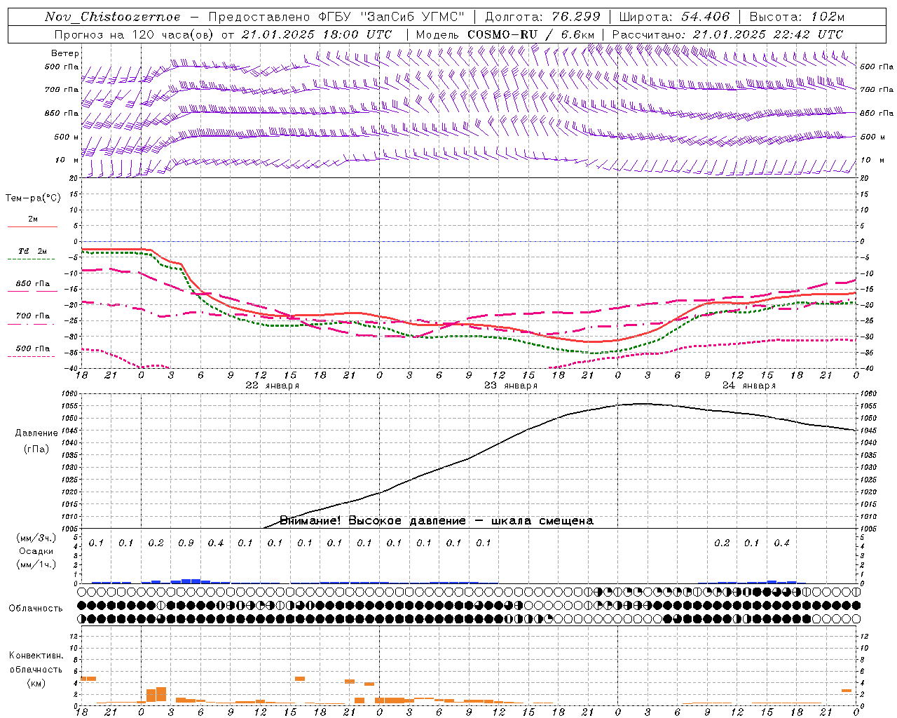Click the date label 24 января
This screenshot has height=718, width=897.
pos(749,386)
